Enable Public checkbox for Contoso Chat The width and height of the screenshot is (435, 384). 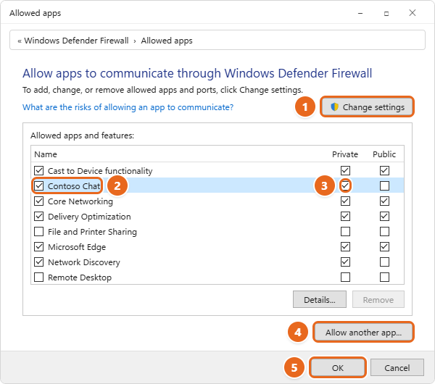pyautogui.click(x=384, y=185)
